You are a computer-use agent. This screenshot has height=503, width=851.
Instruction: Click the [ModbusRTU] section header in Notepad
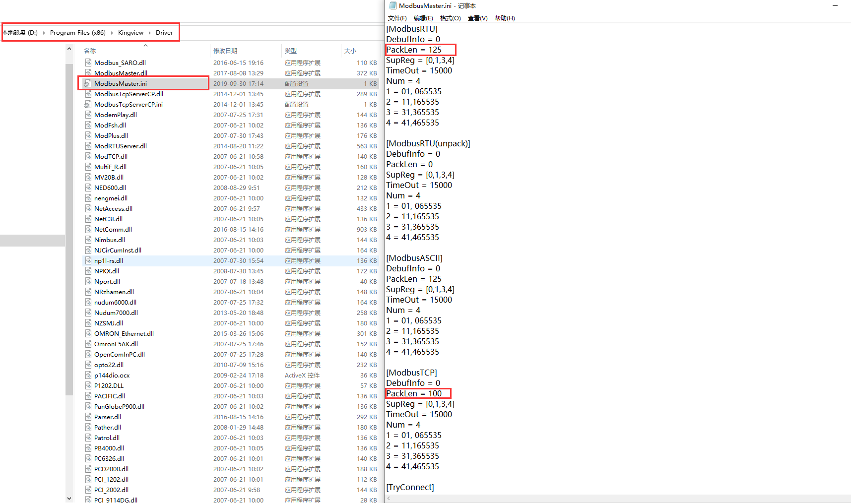412,29
